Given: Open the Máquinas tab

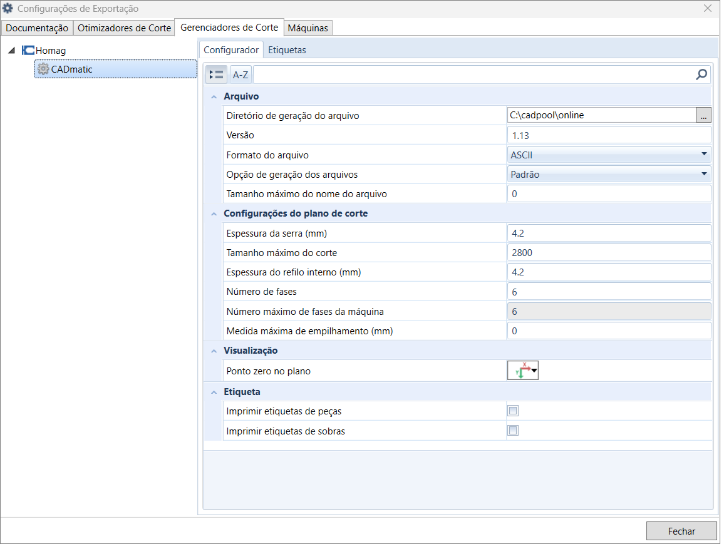Looking at the screenshot, I should pos(308,28).
